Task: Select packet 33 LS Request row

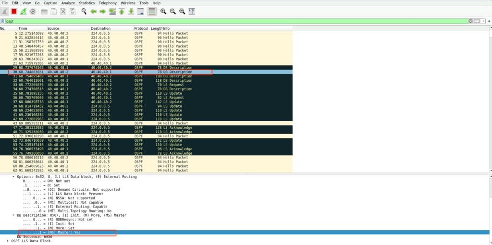Action: coord(96,85)
